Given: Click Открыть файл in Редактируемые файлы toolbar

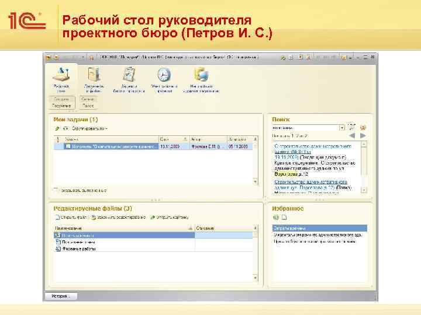Looking at the screenshot, I should (71, 217).
